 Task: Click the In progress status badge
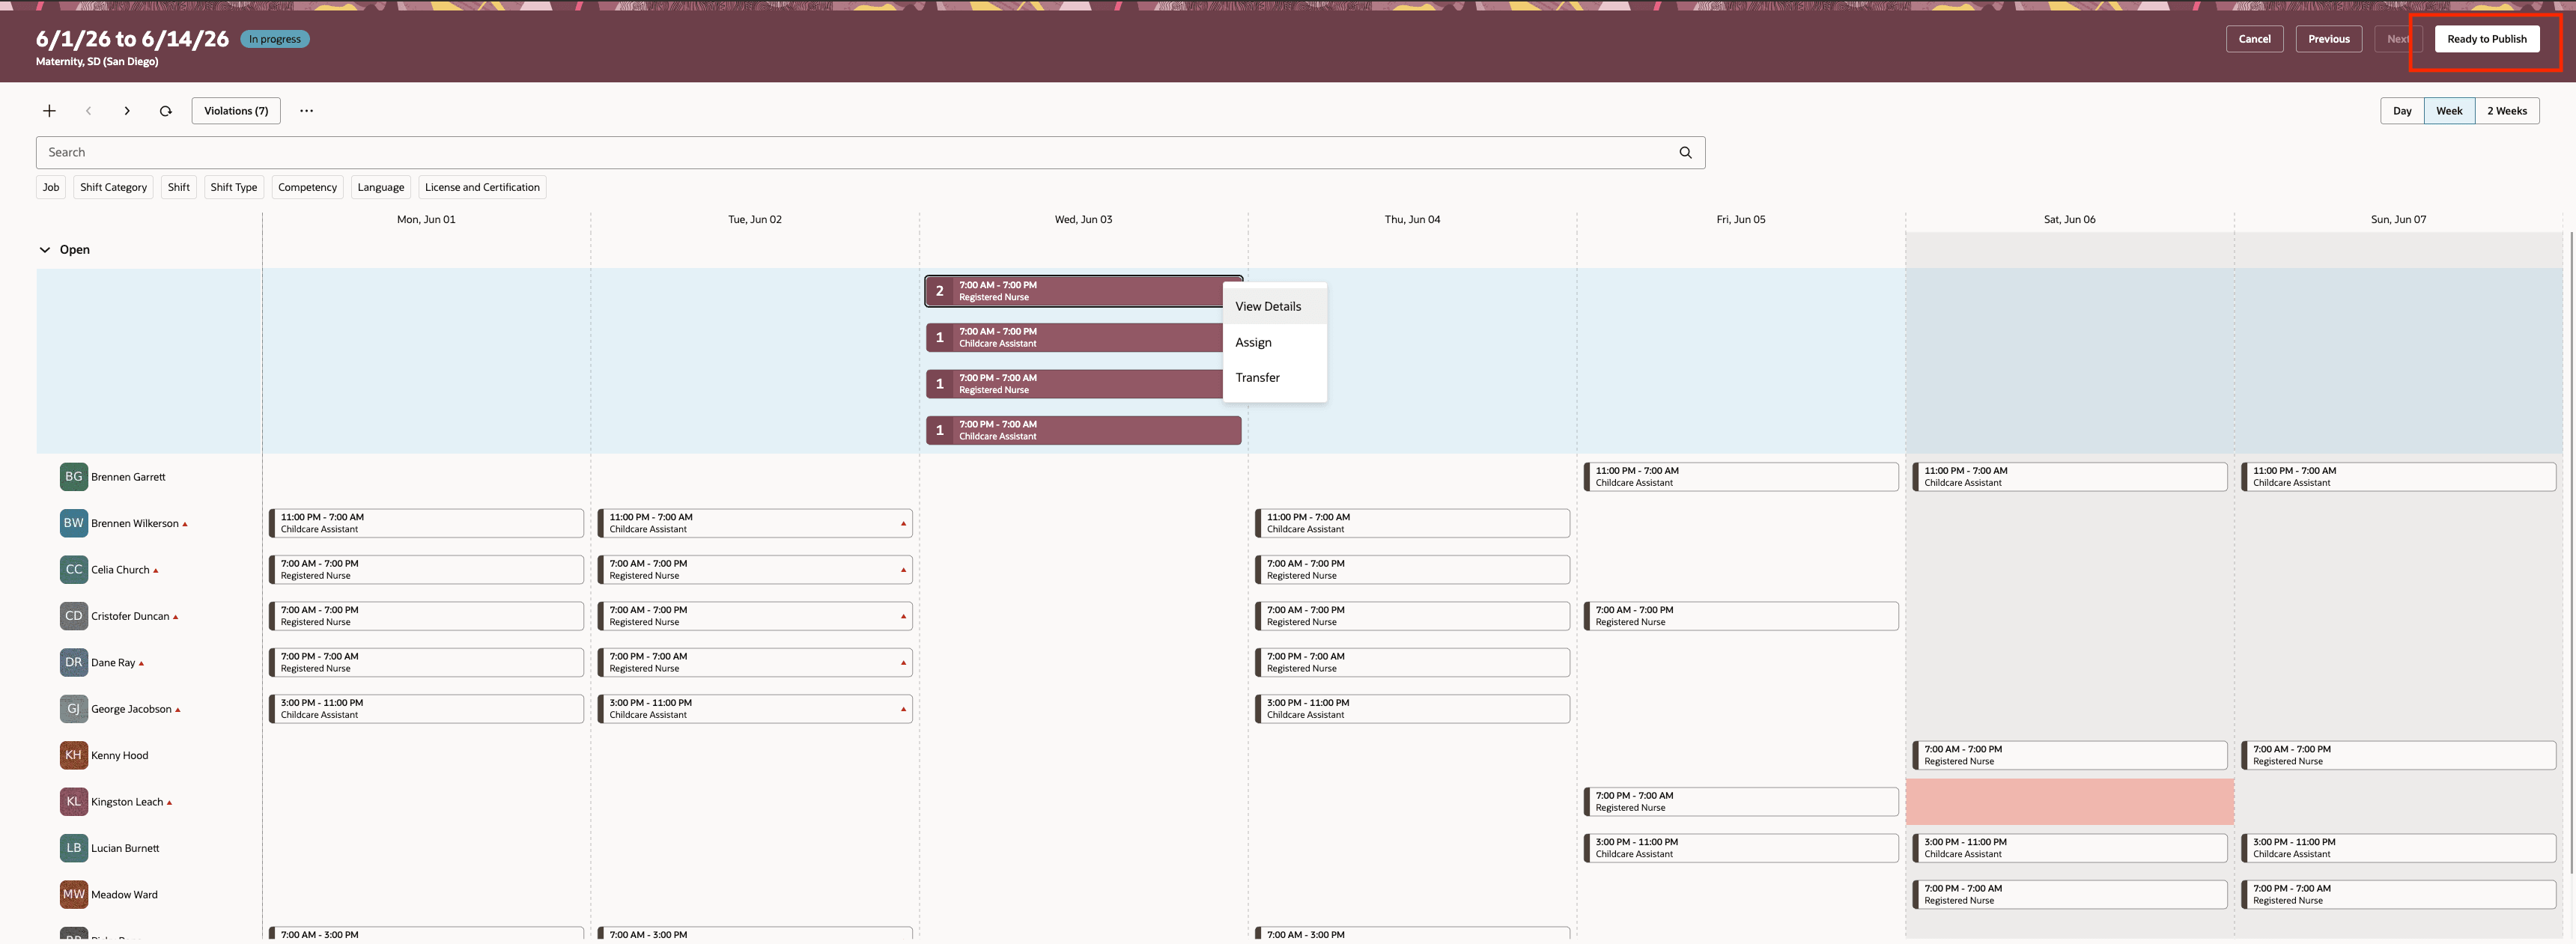tap(275, 39)
